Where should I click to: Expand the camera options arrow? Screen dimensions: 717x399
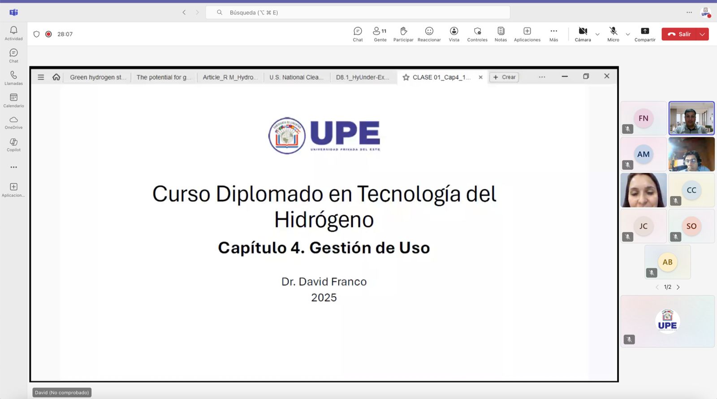click(597, 34)
